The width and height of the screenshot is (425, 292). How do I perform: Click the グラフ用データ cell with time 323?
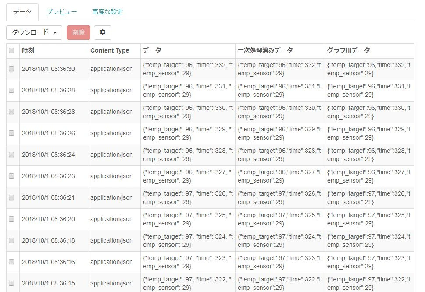[368, 262]
